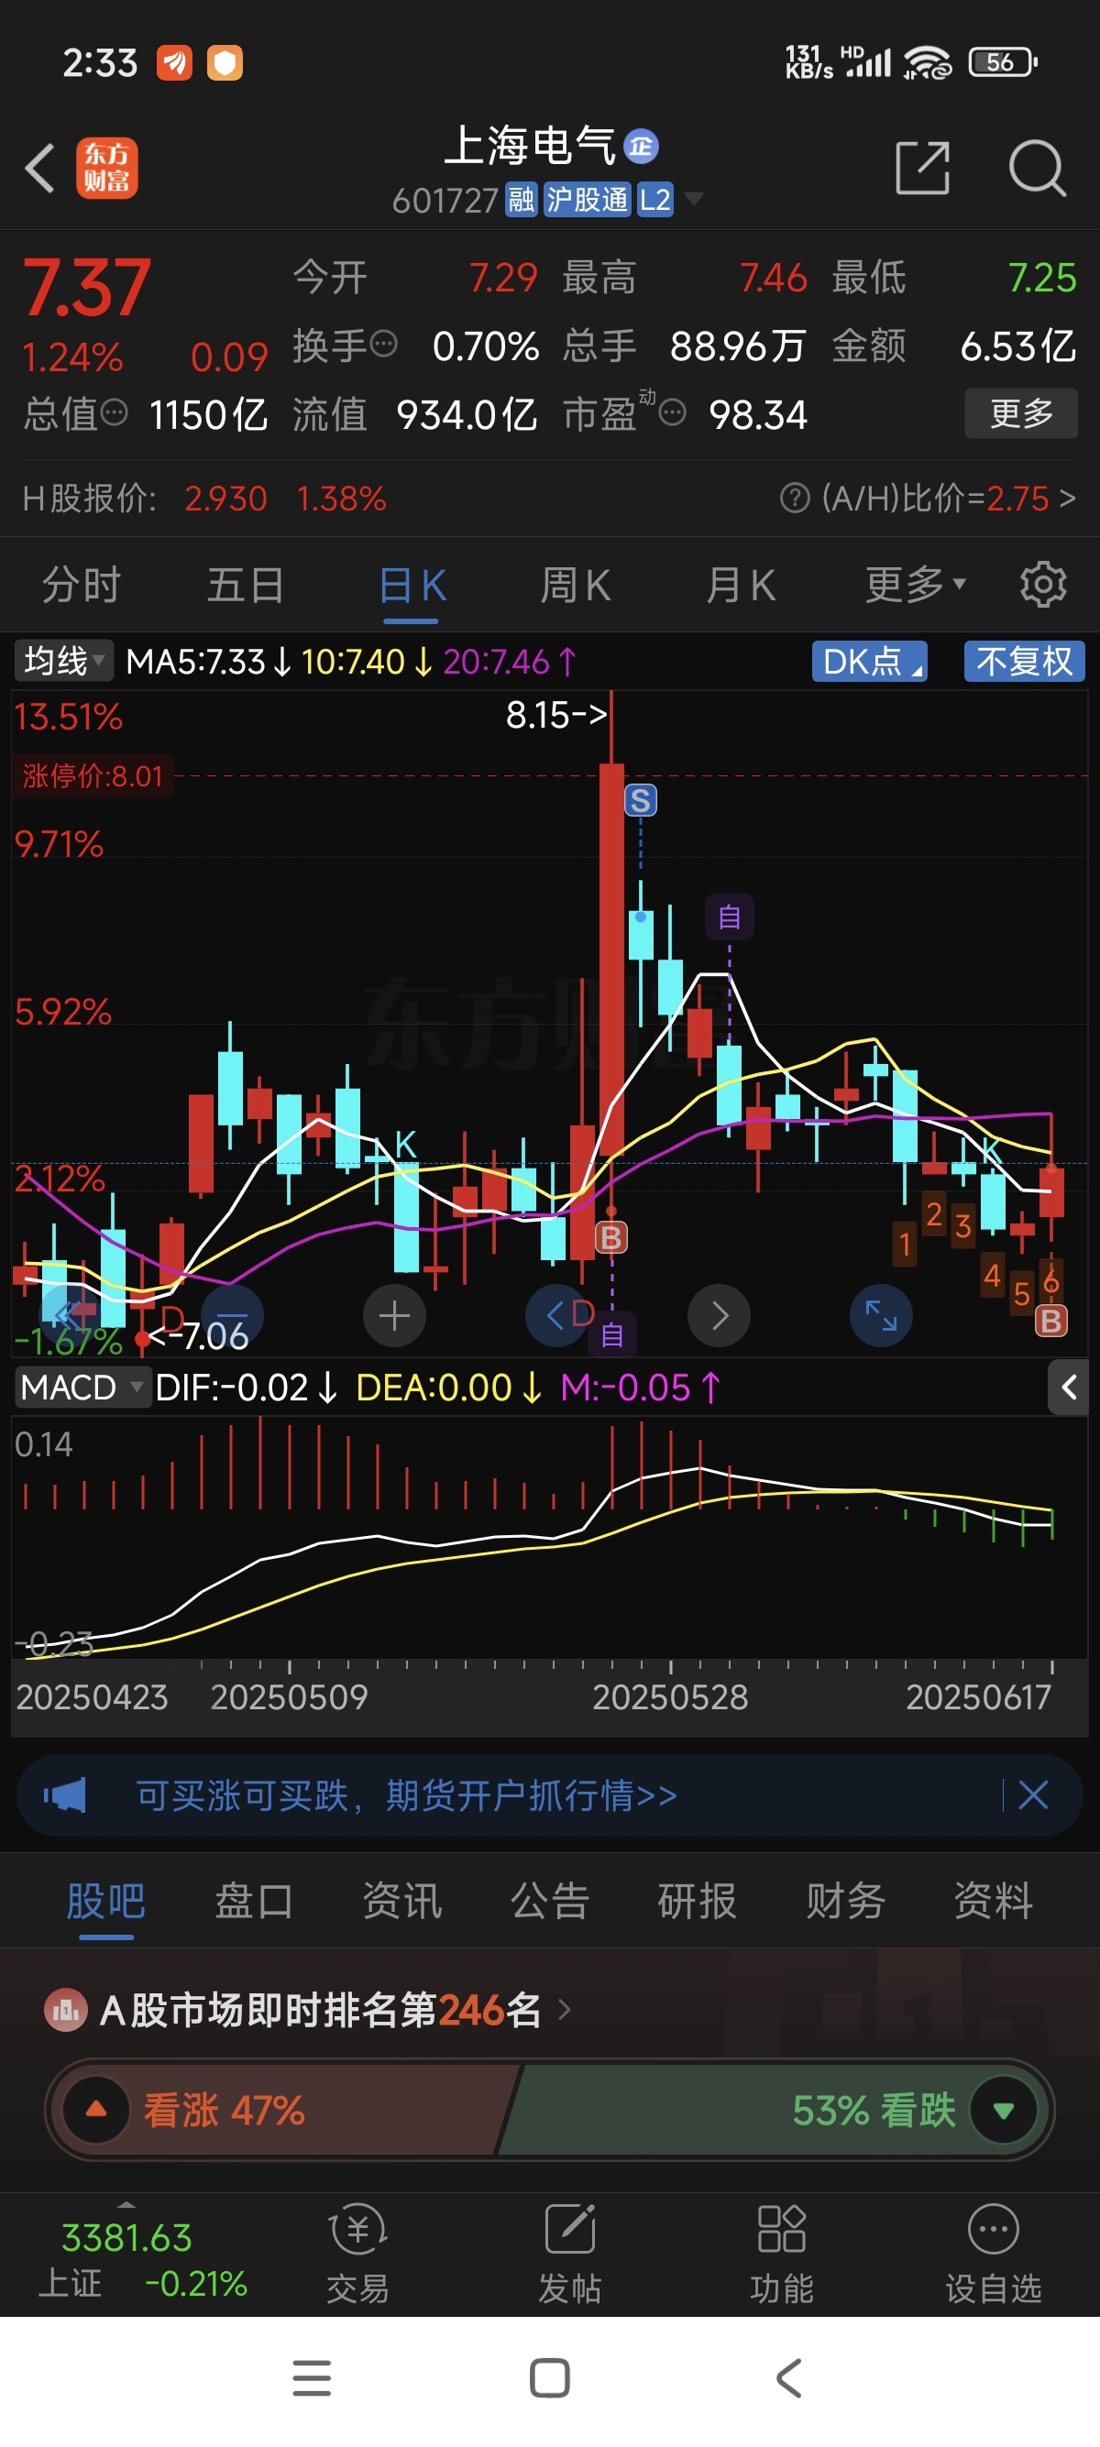Tap the 涨停价:8.01 limit-up label

(93, 776)
